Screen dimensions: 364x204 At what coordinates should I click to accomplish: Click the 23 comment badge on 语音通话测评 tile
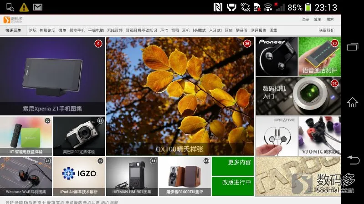click(334, 43)
